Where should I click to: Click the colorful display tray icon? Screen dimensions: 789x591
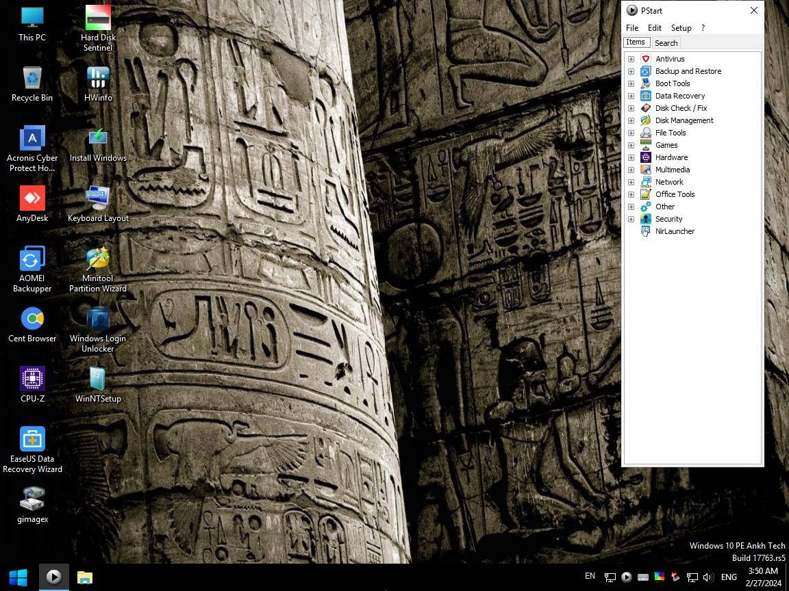click(x=659, y=577)
